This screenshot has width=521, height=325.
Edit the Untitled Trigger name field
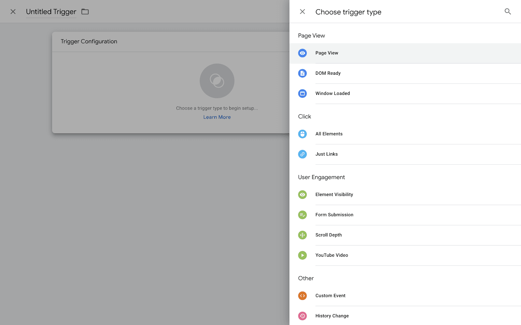point(51,12)
